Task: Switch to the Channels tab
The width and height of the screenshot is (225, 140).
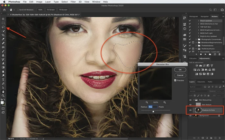Action: click(x=201, y=82)
